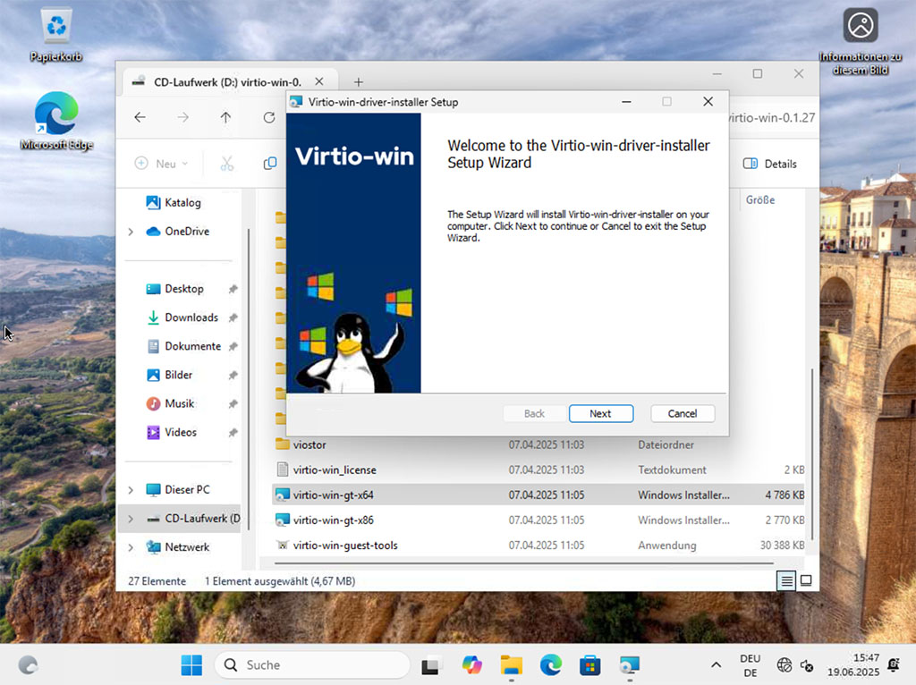The image size is (916, 685).
Task: Open the Windows Start menu
Action: point(191,664)
